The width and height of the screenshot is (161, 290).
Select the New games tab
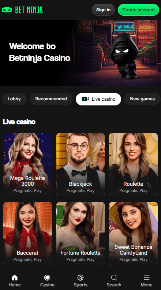pos(142,99)
